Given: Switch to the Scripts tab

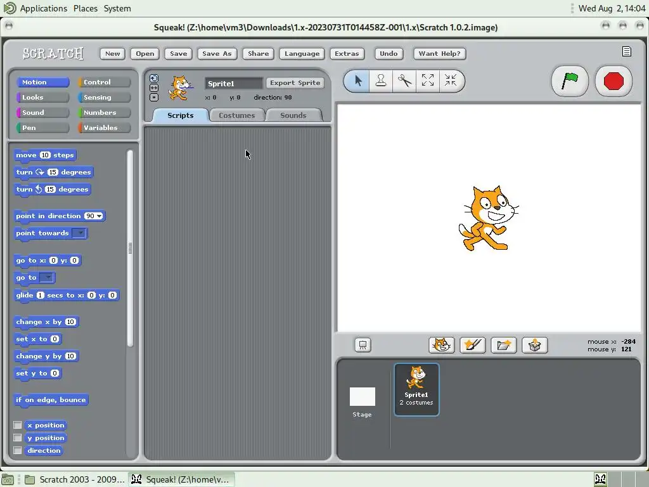Looking at the screenshot, I should click(x=180, y=115).
